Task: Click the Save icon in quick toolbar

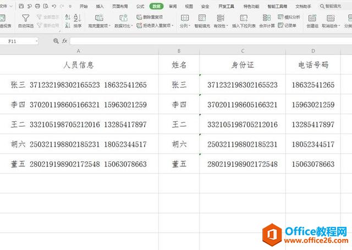Action: pos(21,6)
